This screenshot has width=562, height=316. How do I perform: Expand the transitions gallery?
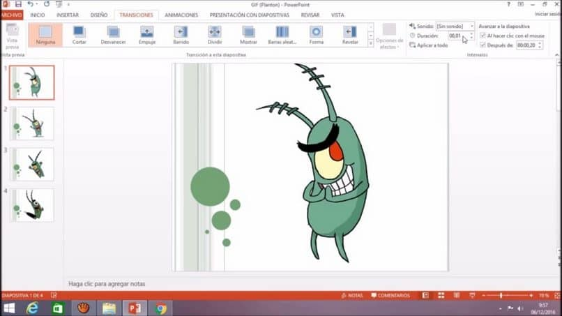tap(371, 43)
